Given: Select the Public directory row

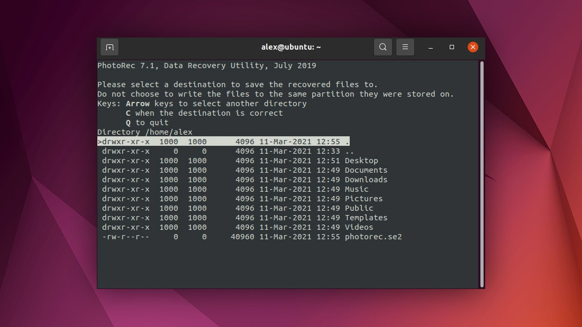Looking at the screenshot, I should (x=238, y=208).
